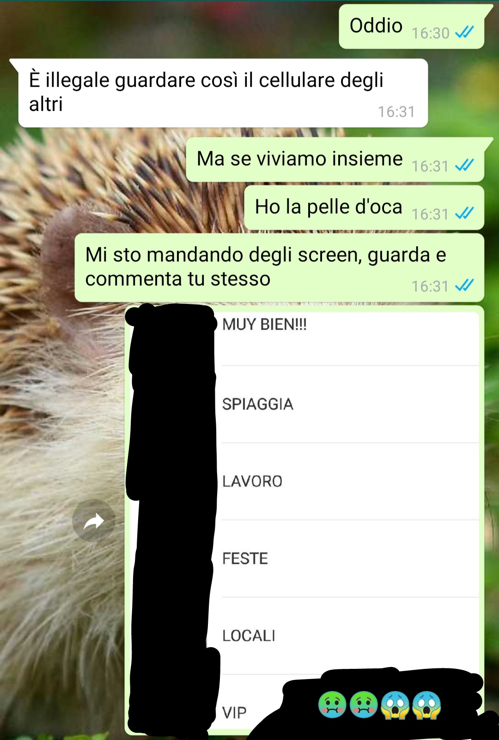The width and height of the screenshot is (499, 740).
Task: Tap read receipt ticks on 'Oddio' message
Action: 464,32
